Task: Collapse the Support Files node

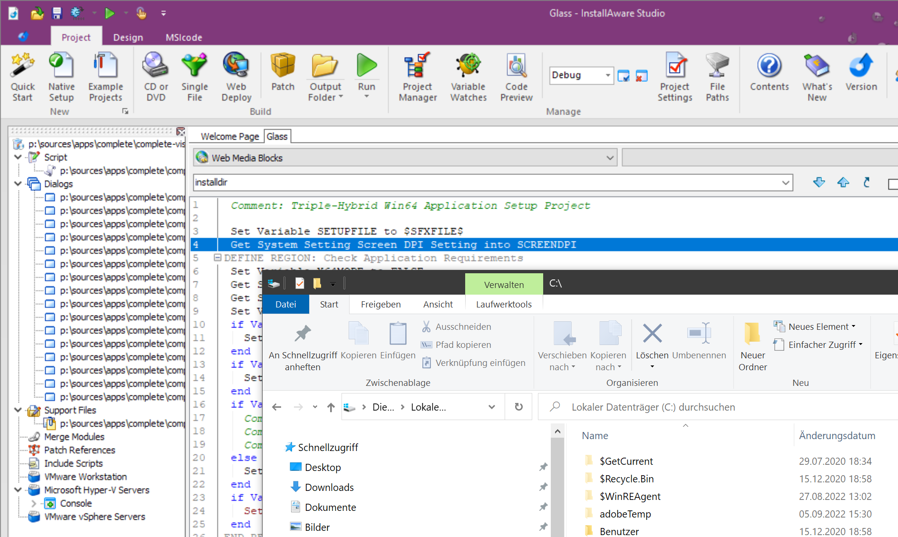Action: (18, 410)
